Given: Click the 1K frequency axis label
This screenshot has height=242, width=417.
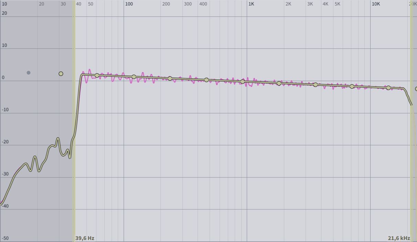Looking at the screenshot, I should point(251,4).
